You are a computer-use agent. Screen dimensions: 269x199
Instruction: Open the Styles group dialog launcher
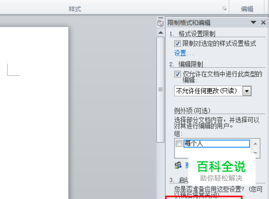224,9
